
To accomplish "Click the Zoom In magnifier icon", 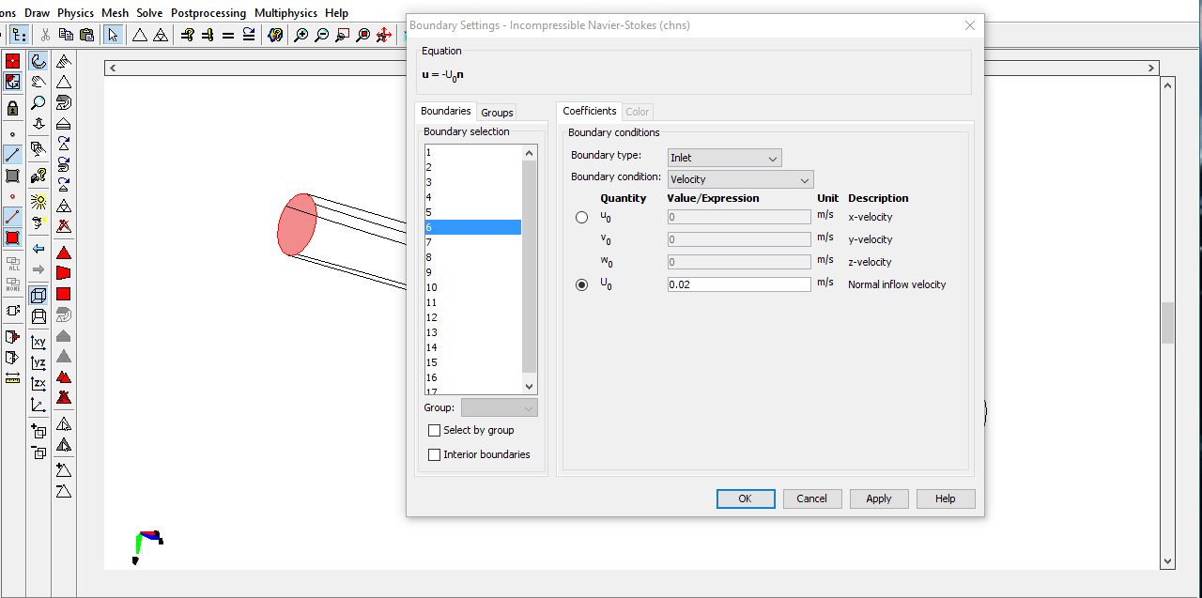I will (301, 35).
